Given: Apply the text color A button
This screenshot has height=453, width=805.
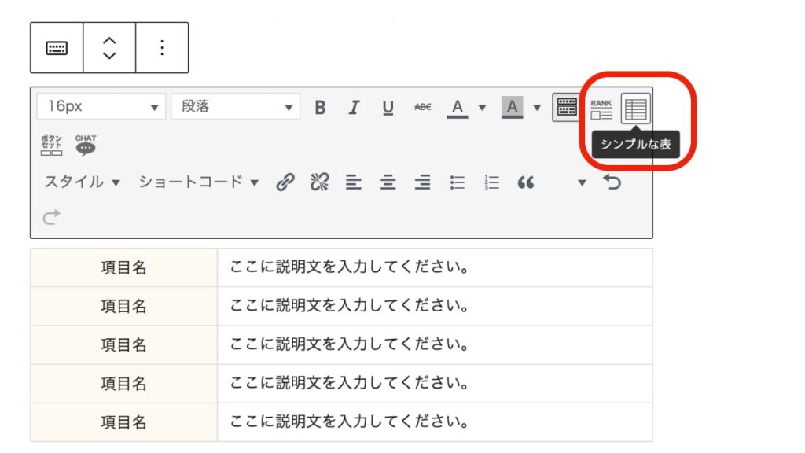Looking at the screenshot, I should tap(457, 107).
